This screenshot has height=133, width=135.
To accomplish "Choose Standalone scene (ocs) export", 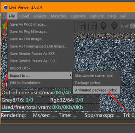I will pyautogui.click(x=97, y=75).
